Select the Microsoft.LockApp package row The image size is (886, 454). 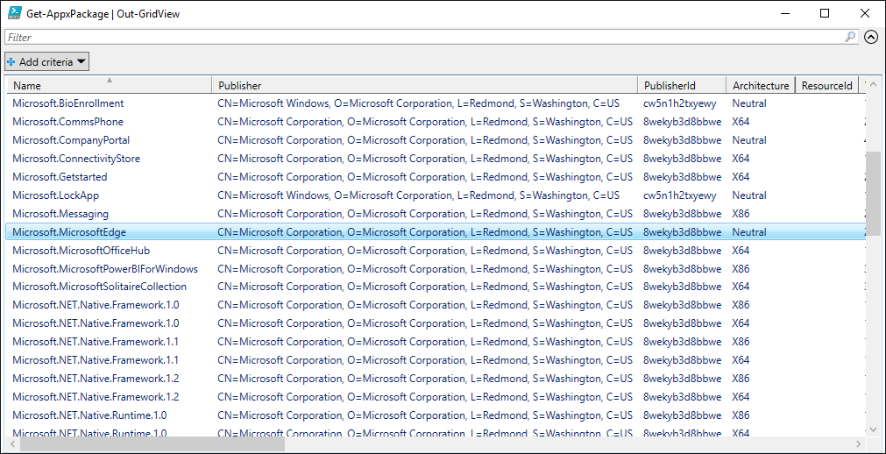pyautogui.click(x=55, y=195)
